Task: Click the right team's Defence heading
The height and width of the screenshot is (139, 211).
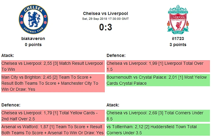Action: [116, 55]
